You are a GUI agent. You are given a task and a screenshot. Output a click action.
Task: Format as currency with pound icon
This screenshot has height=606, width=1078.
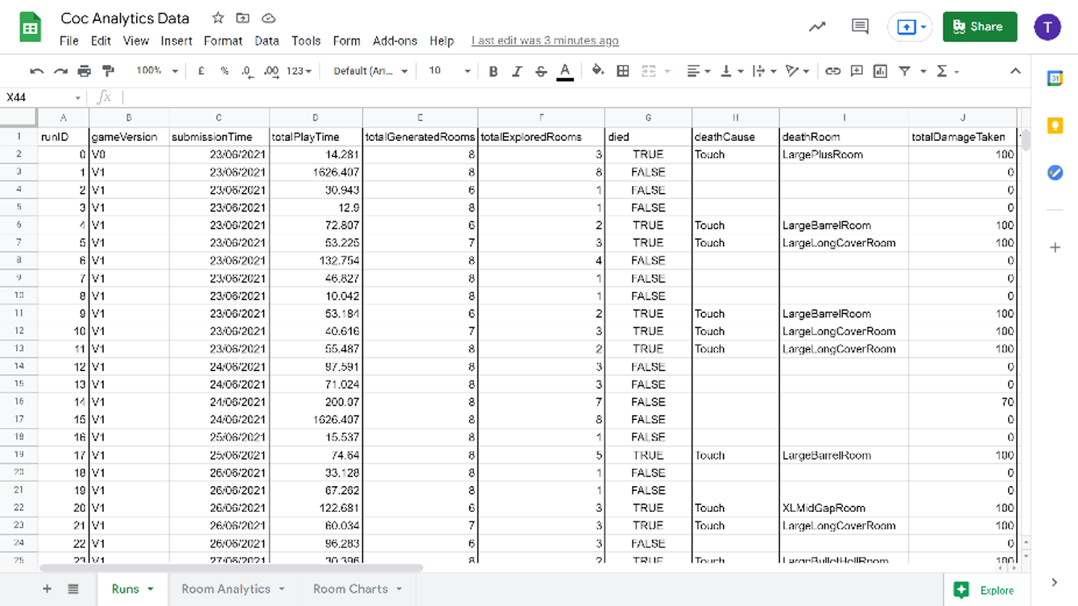(201, 71)
